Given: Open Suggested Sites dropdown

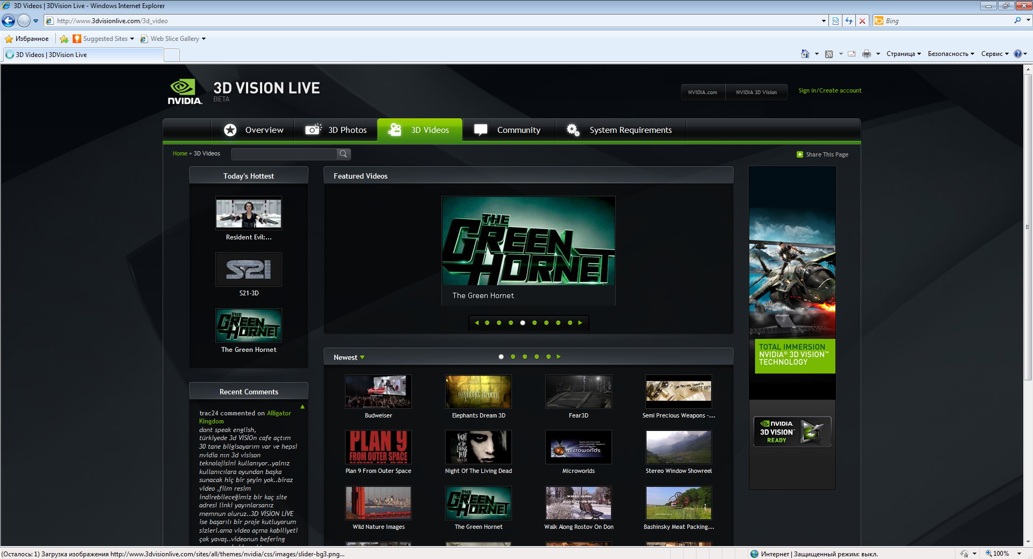Looking at the screenshot, I should (103, 39).
